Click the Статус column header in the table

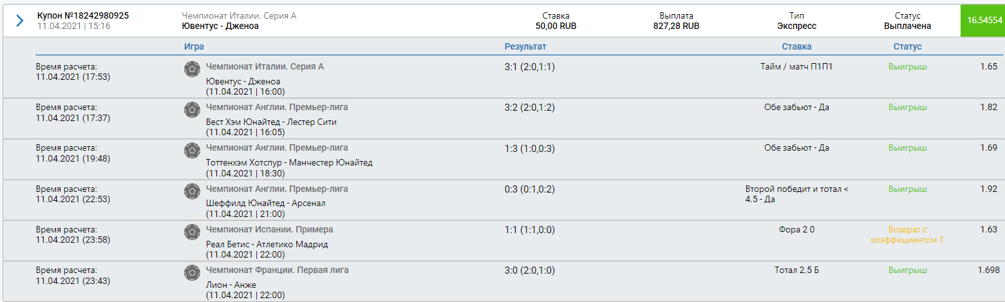tap(908, 46)
